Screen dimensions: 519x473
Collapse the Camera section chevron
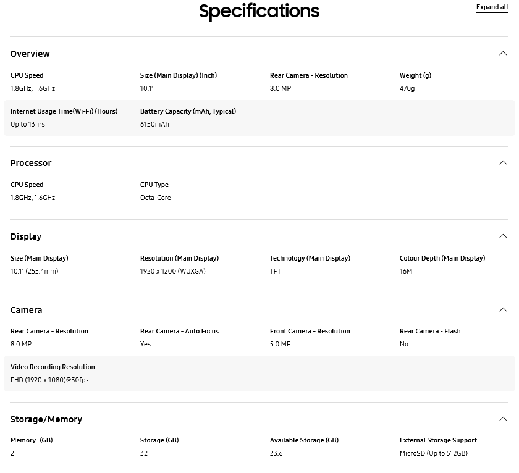pyautogui.click(x=503, y=310)
